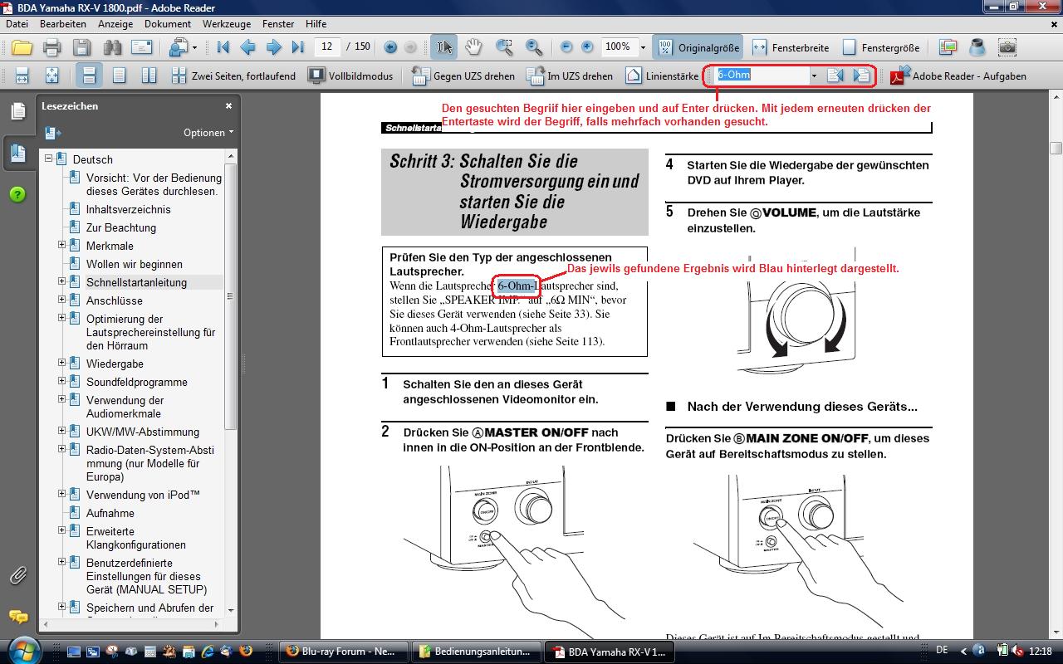Toggle Linienstärke display
The image size is (1063, 664).
[x=662, y=76]
